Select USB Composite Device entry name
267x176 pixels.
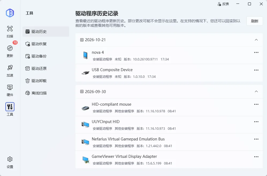click(x=112, y=70)
